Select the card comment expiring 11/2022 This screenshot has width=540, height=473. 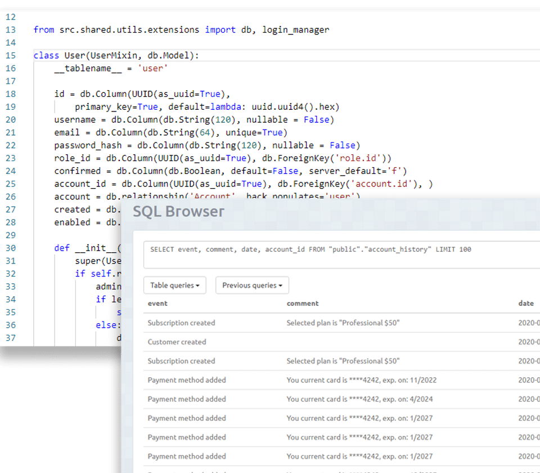pyautogui.click(x=361, y=380)
